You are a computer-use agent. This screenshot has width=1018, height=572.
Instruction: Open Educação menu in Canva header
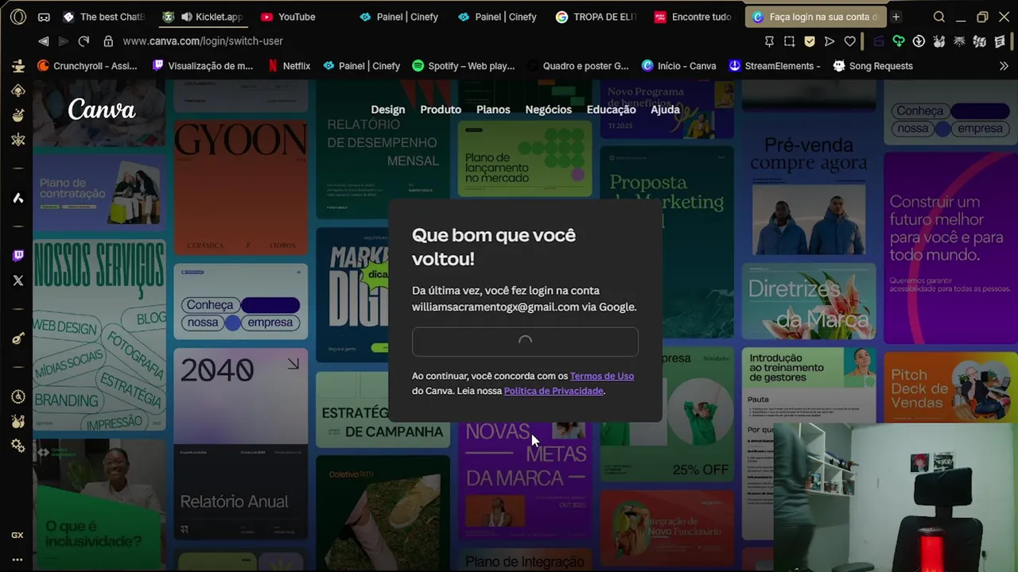(x=611, y=110)
